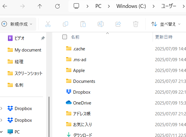Select Windows (C:) in the address bar
Screen dimensions: 186x137
131,6
